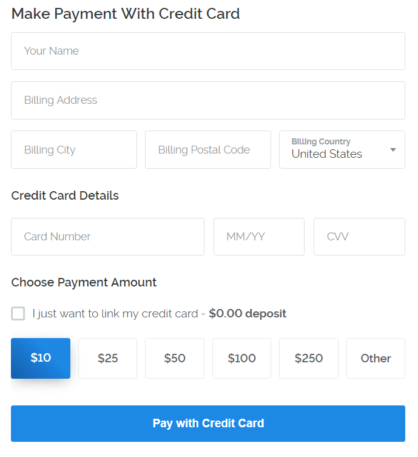Choose the $25 payment amount

107,358
